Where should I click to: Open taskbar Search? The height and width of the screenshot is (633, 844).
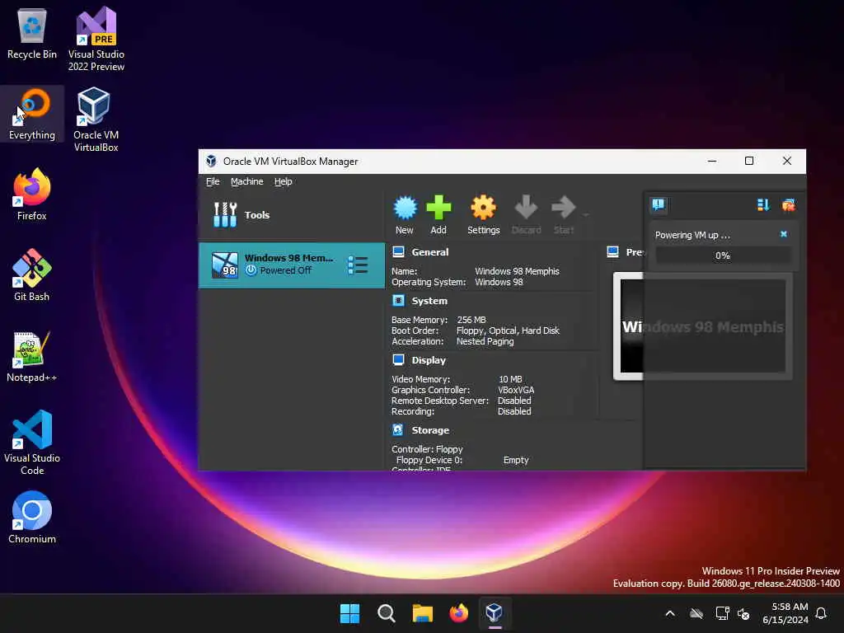pyautogui.click(x=387, y=613)
